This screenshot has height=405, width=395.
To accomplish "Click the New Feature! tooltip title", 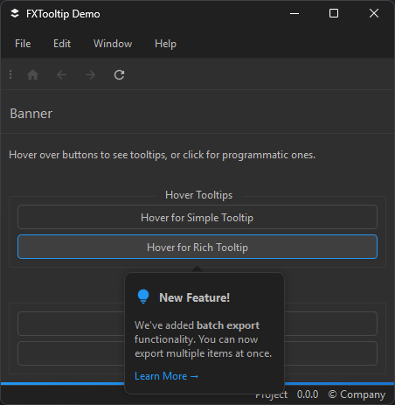I will click(194, 297).
